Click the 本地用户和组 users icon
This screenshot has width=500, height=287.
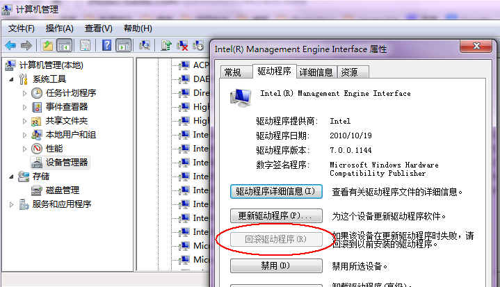click(36, 135)
